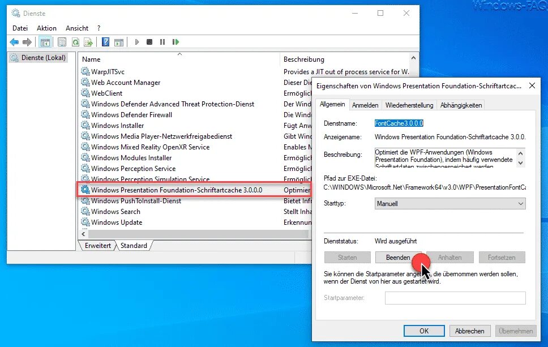
Task: Click the description box scroll up arrow
Action: 520,153
